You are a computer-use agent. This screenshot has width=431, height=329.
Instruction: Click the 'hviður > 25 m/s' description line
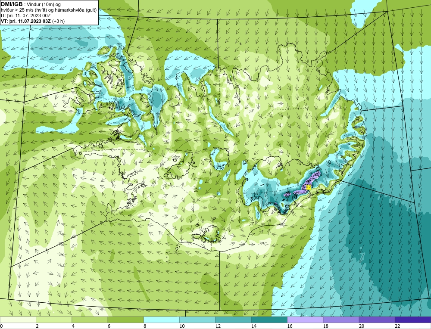pos(49,10)
